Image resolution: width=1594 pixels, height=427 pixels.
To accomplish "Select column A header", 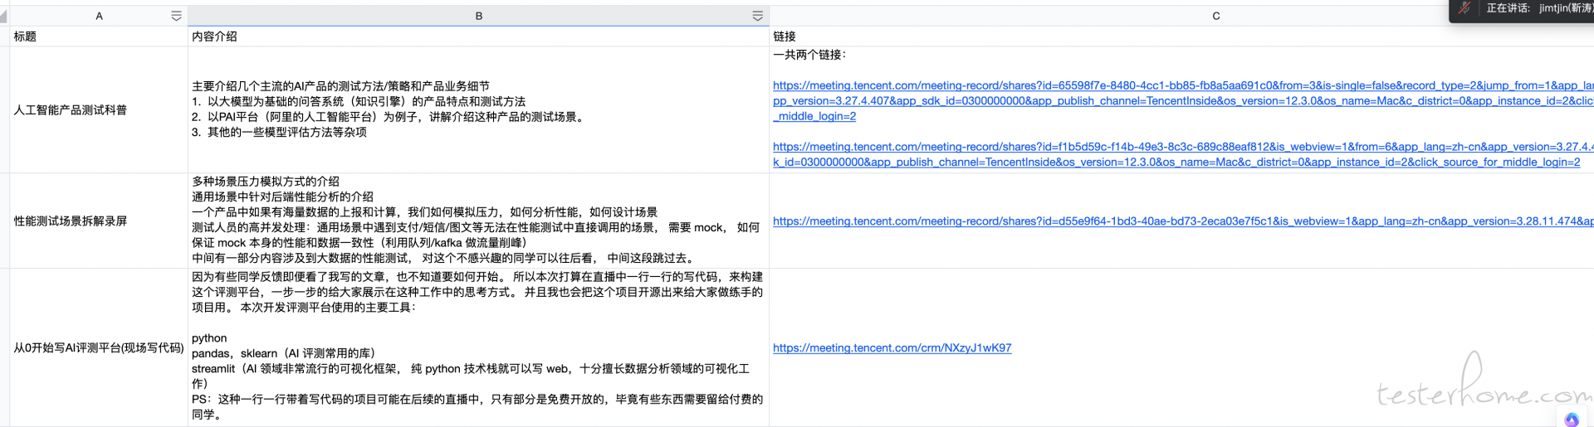I will pyautogui.click(x=99, y=16).
